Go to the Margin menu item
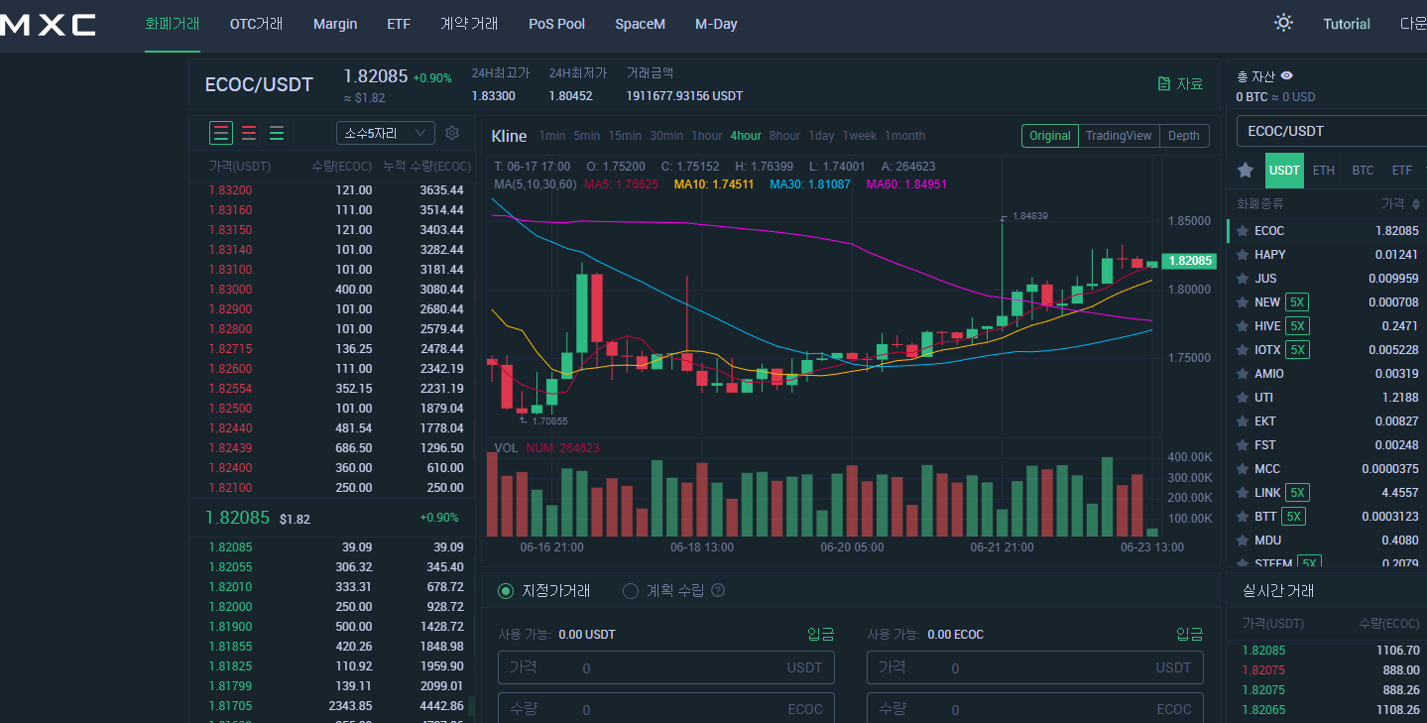 pyautogui.click(x=335, y=24)
